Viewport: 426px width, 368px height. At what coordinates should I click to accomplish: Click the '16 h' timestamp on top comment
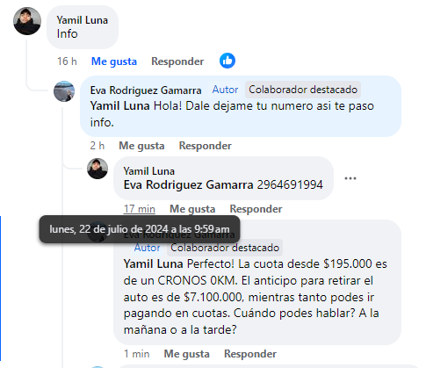click(67, 61)
